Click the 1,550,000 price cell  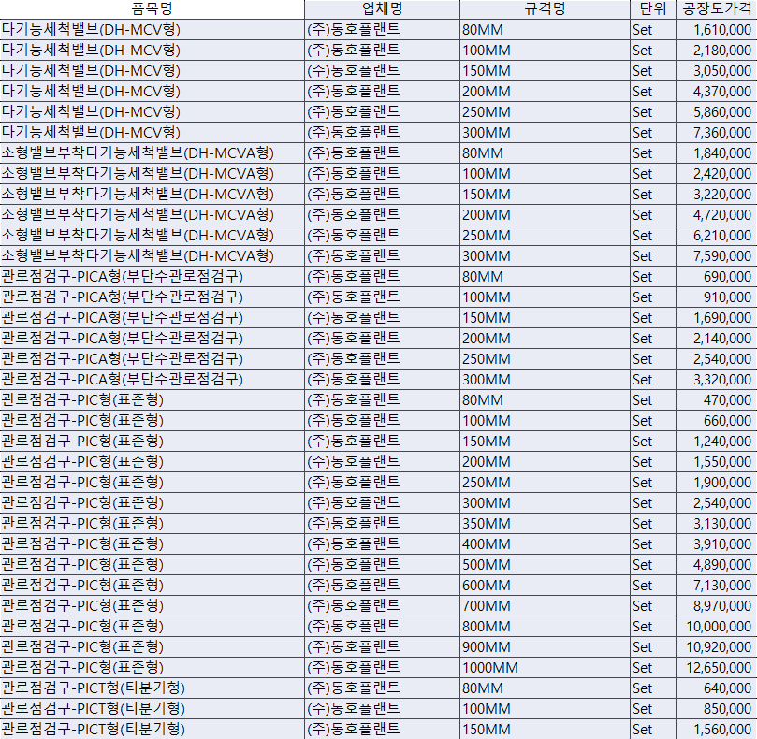tap(717, 462)
